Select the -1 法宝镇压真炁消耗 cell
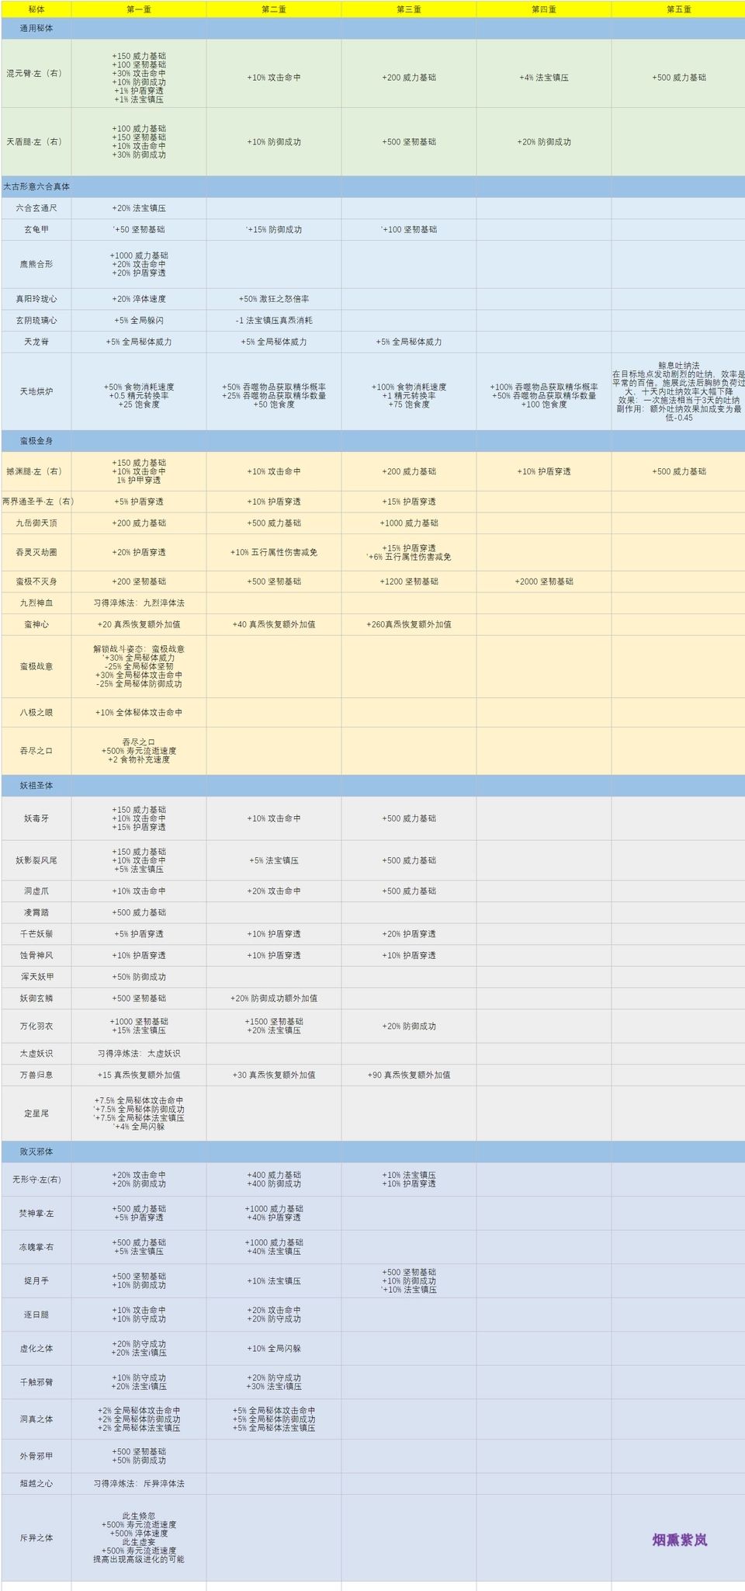Screen dimensions: 745x1591 coord(274,321)
